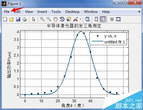
Task: Open the Desktop menu
Action: coord(72,12)
